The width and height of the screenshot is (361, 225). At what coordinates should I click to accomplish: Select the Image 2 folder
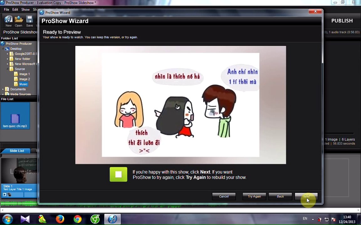click(24, 79)
